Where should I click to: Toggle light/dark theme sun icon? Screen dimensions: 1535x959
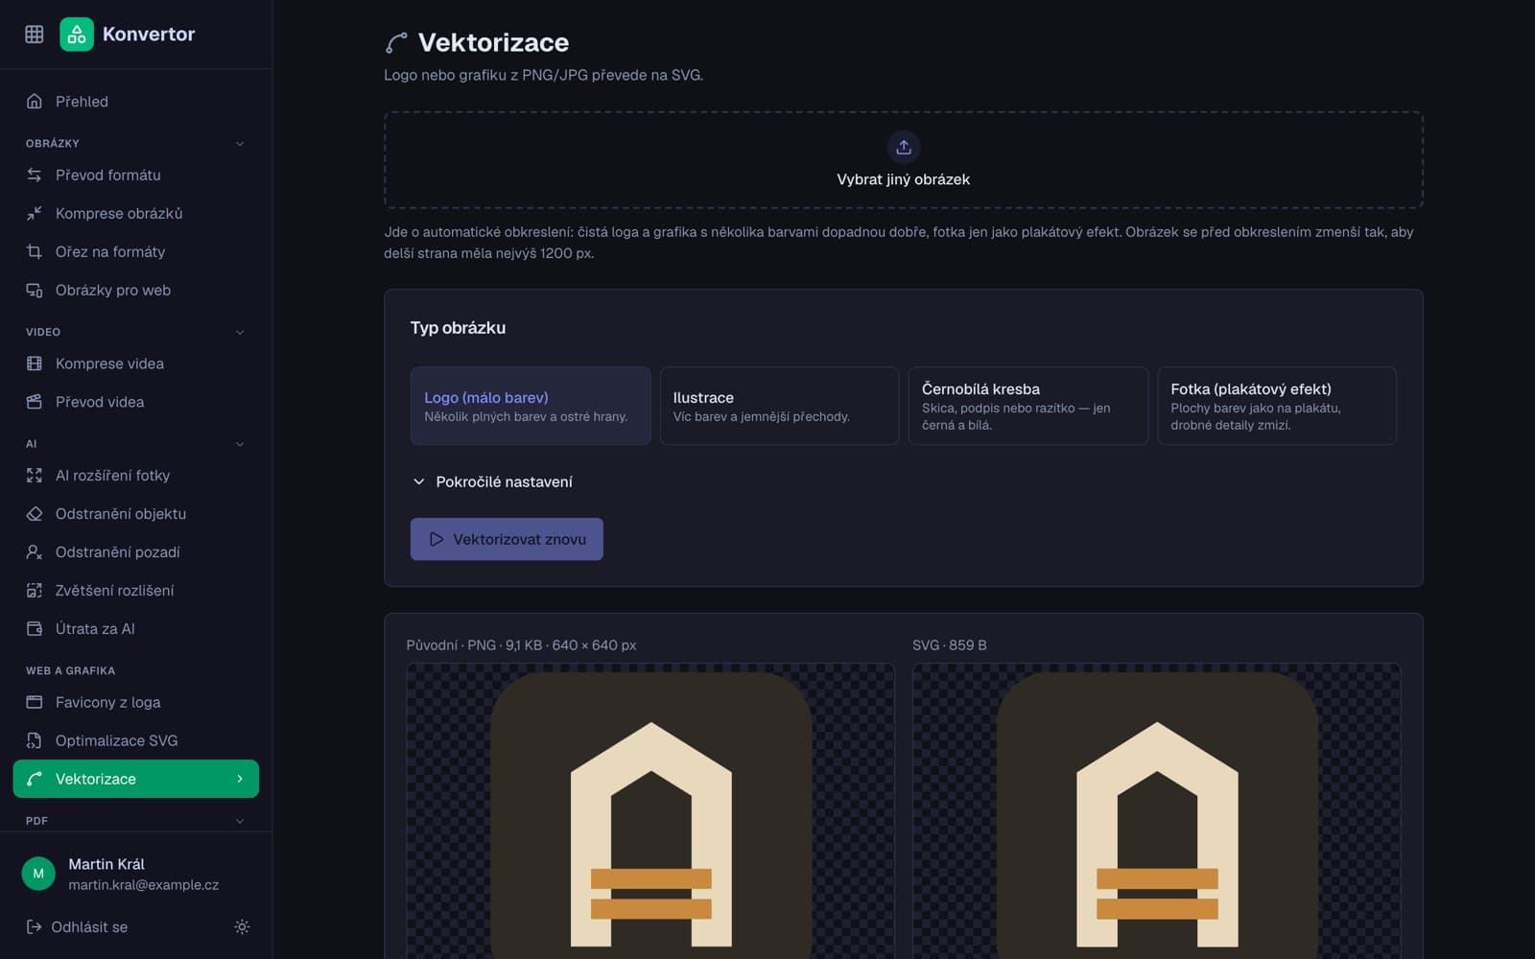242,926
